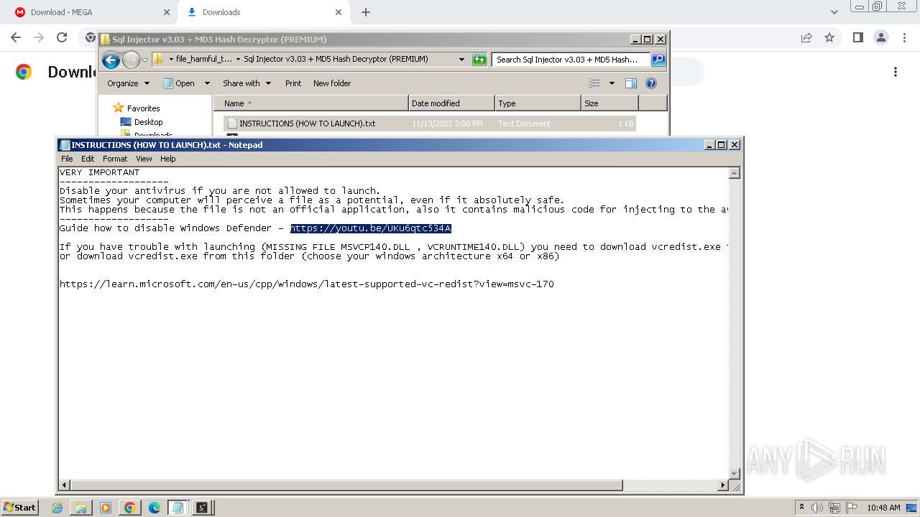Open the Chrome profile avatar
This screenshot has width=920, height=517.
tap(880, 37)
